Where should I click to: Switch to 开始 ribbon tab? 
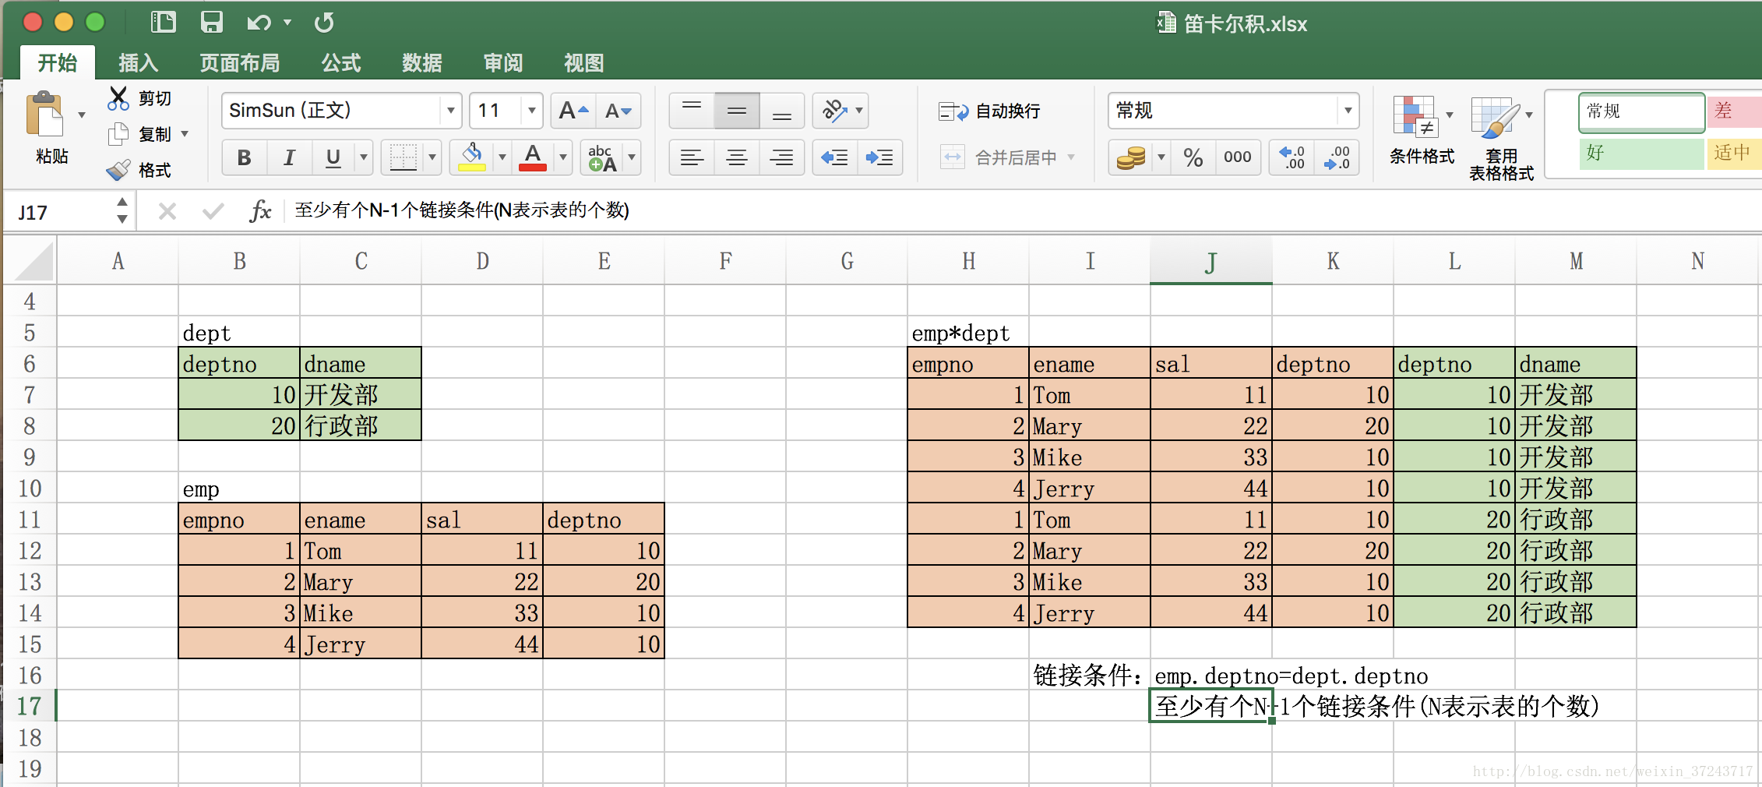tap(57, 62)
